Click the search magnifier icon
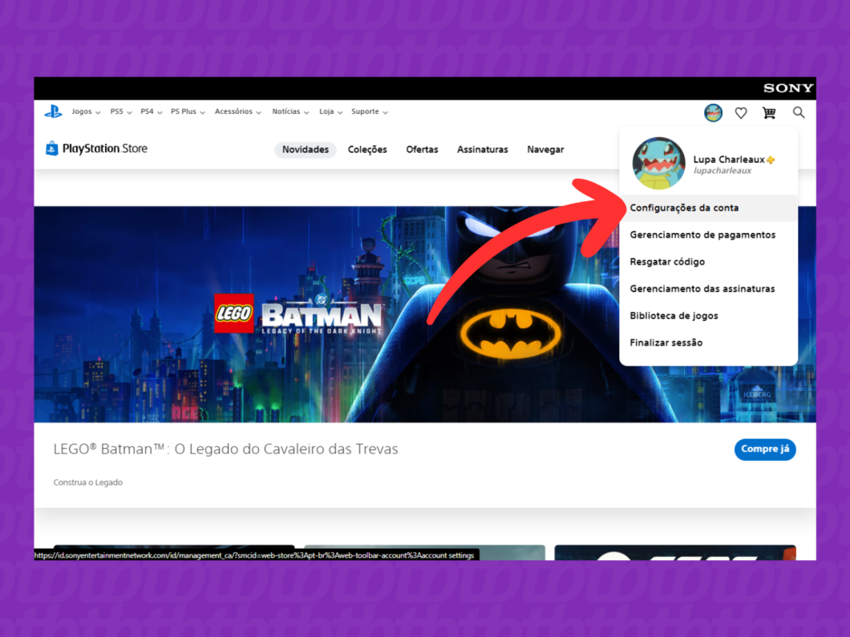The image size is (850, 637). (798, 112)
